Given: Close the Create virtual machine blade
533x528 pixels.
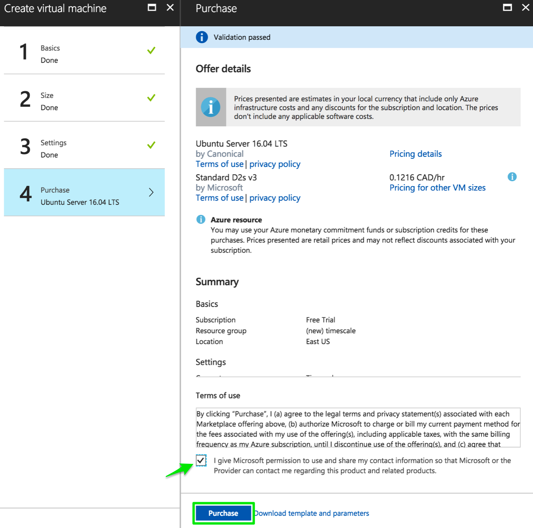Looking at the screenshot, I should (170, 7).
